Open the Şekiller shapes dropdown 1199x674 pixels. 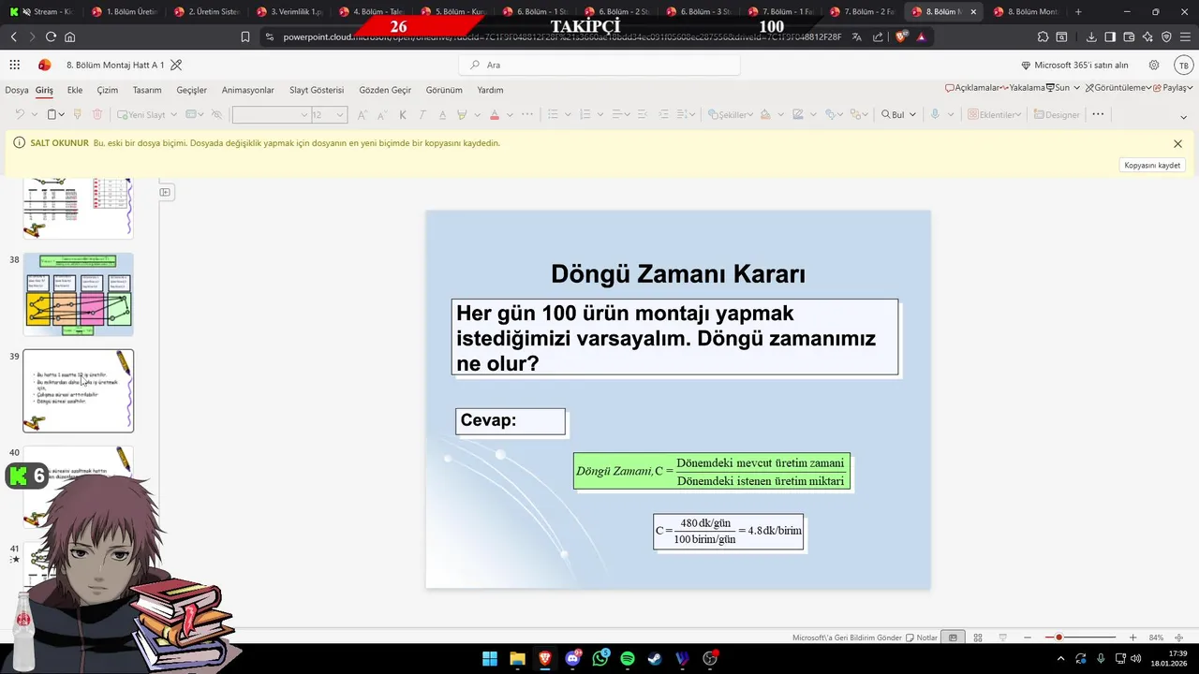[731, 114]
